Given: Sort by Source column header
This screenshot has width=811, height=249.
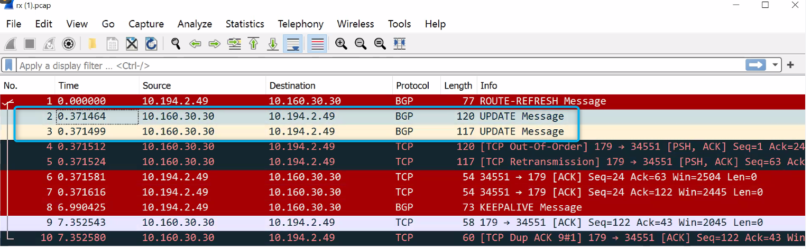Looking at the screenshot, I should [202, 85].
